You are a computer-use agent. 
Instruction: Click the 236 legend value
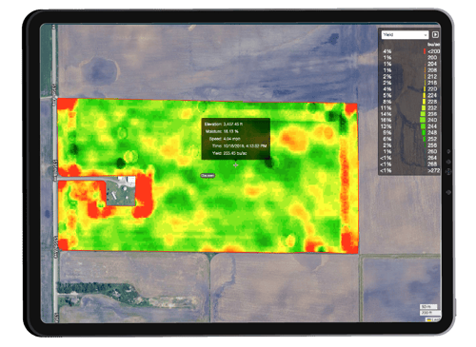(x=432, y=114)
